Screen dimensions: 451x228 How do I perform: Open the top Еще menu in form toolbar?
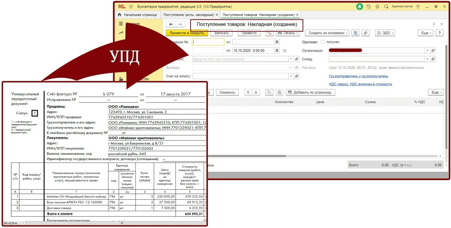coord(426,33)
